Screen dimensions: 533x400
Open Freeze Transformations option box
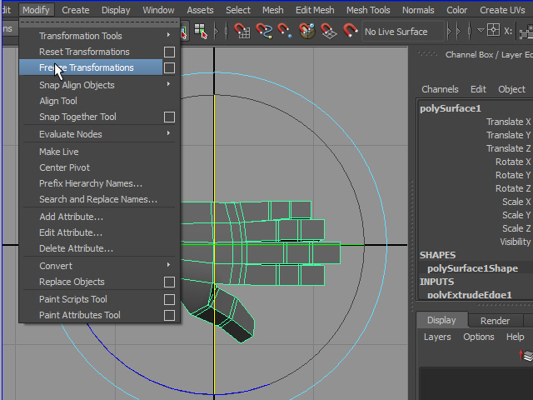[x=169, y=67]
